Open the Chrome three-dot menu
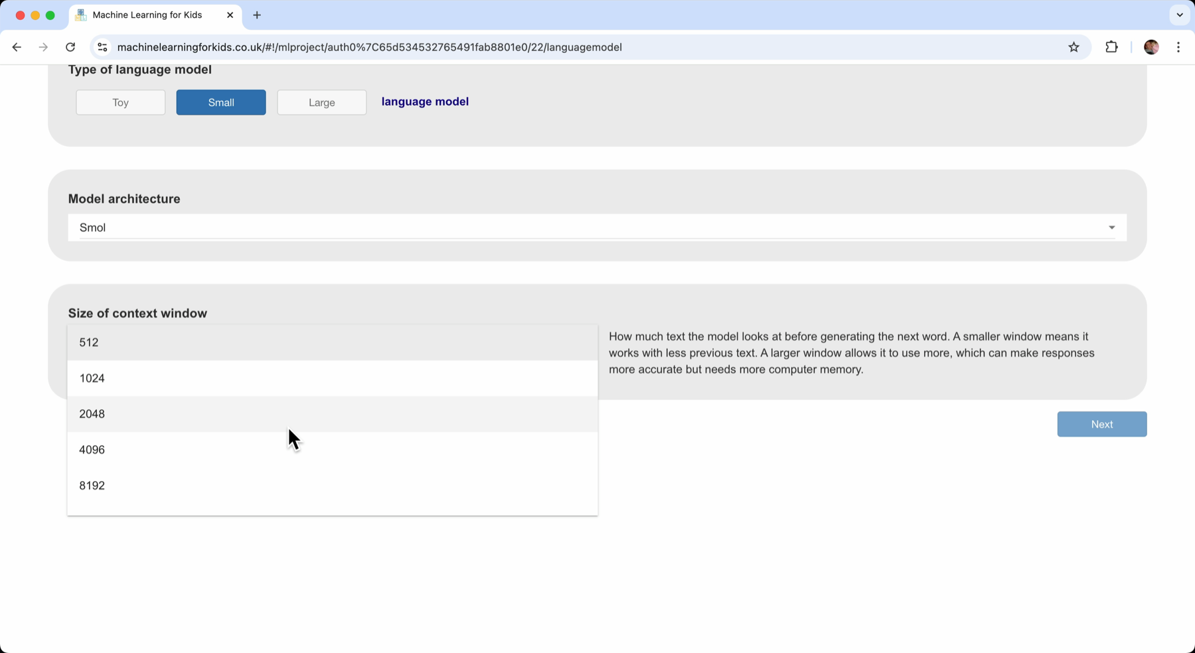1195x653 pixels. pos(1178,47)
